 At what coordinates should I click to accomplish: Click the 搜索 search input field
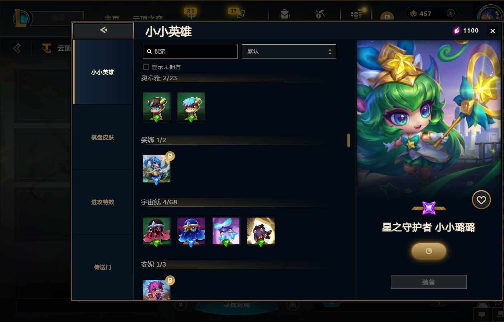point(190,52)
